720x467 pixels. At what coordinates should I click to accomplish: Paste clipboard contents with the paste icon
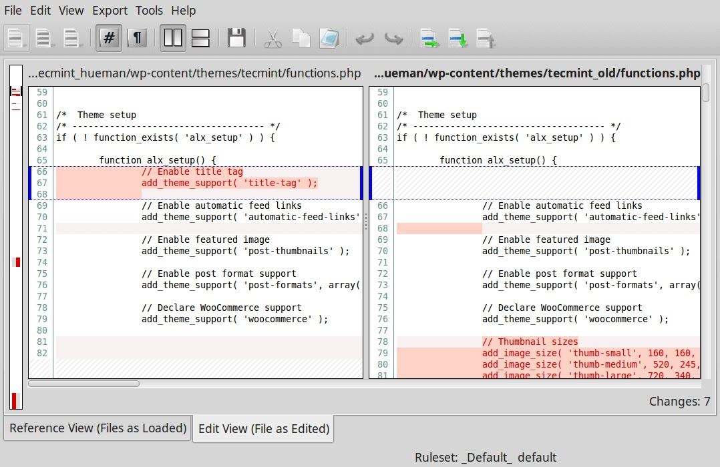pos(330,38)
